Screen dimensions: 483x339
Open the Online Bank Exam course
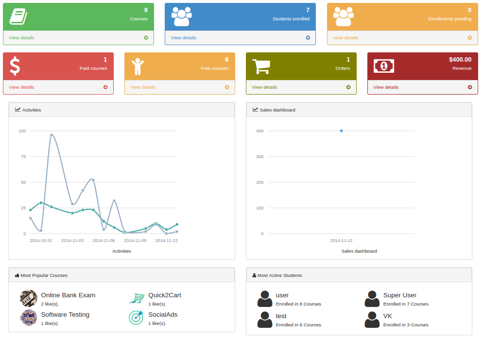[x=68, y=295]
